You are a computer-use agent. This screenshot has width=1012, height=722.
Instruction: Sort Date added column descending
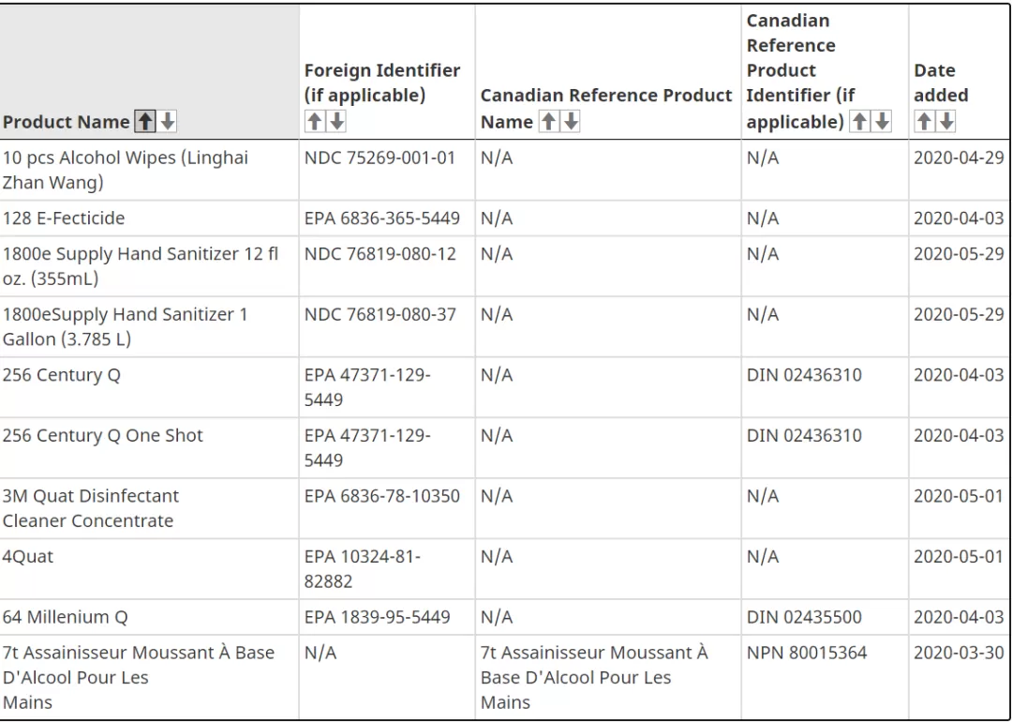click(x=946, y=121)
